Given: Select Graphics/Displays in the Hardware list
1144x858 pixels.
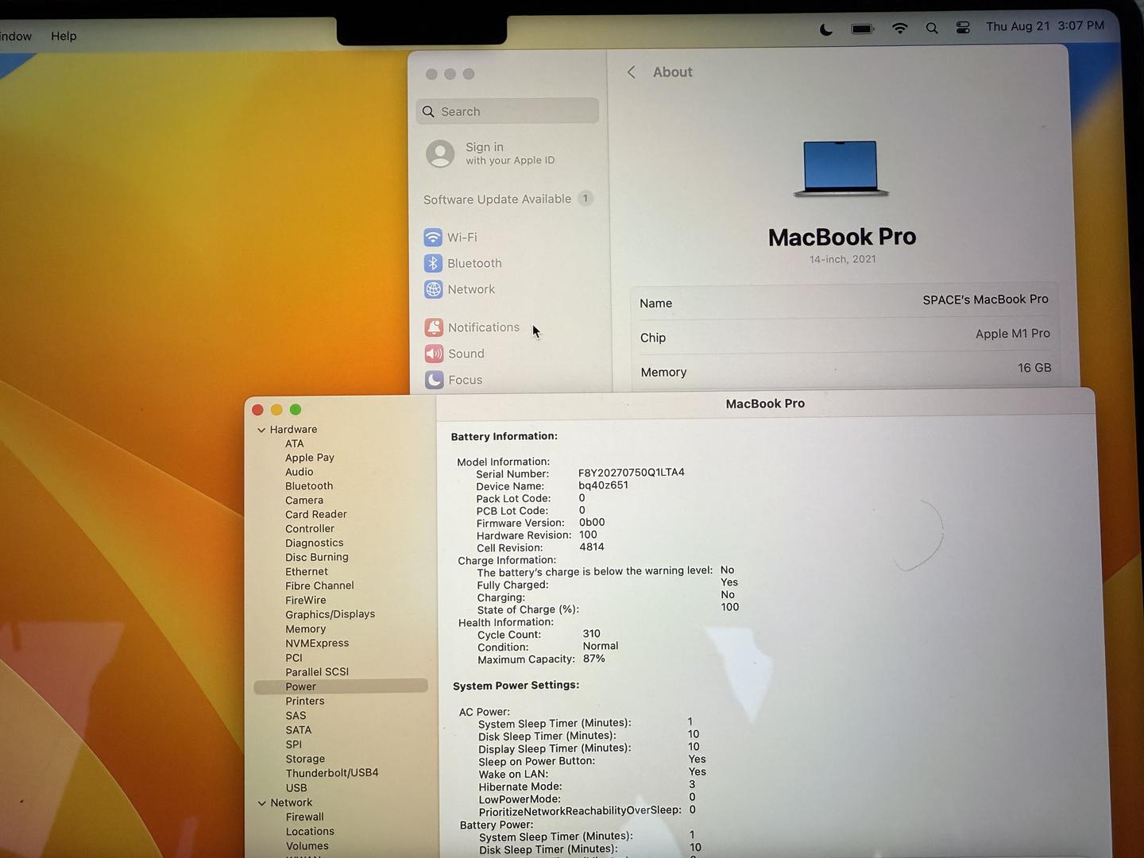Looking at the screenshot, I should click(x=330, y=614).
